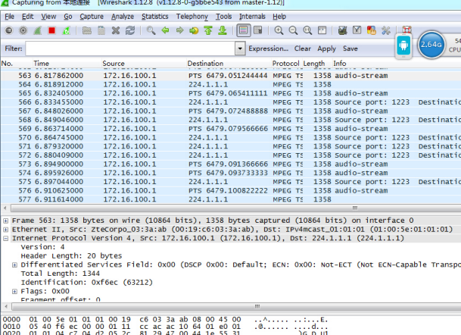The image size is (461, 335).
Task: Open the Capture menu
Action: click(92, 17)
